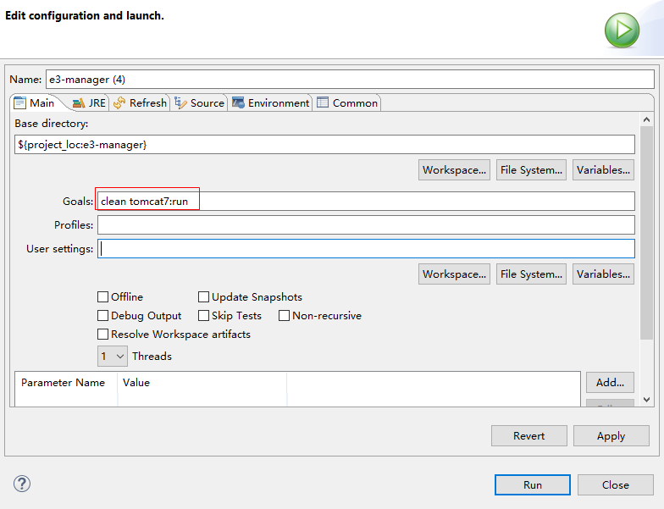Open the Environment tab
Screen dimensions: 664x509
point(271,103)
